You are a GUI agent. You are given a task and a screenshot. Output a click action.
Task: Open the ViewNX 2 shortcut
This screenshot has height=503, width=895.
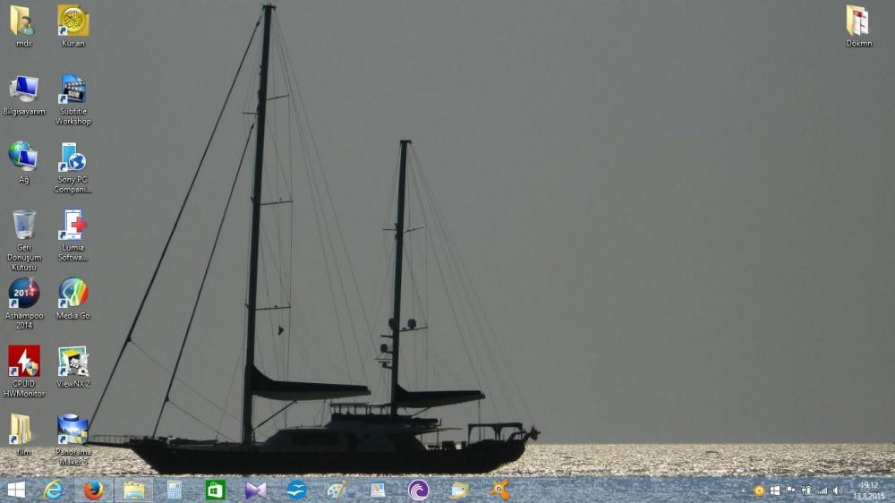click(72, 362)
